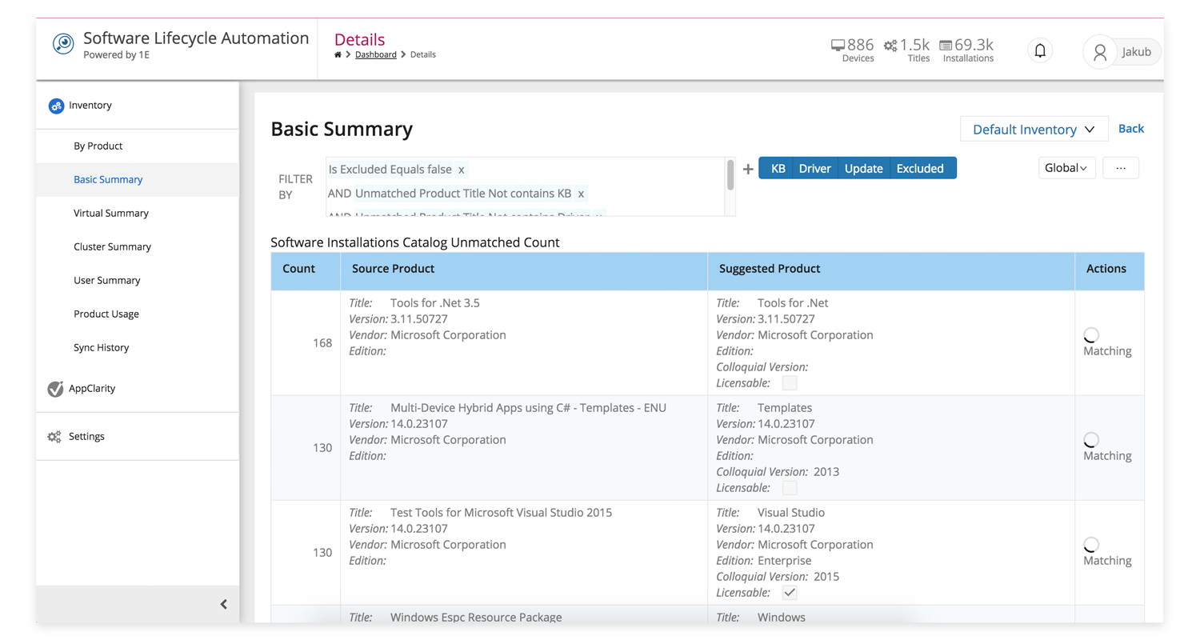
Task: Click the filter list scrollbar
Action: [x=730, y=175]
